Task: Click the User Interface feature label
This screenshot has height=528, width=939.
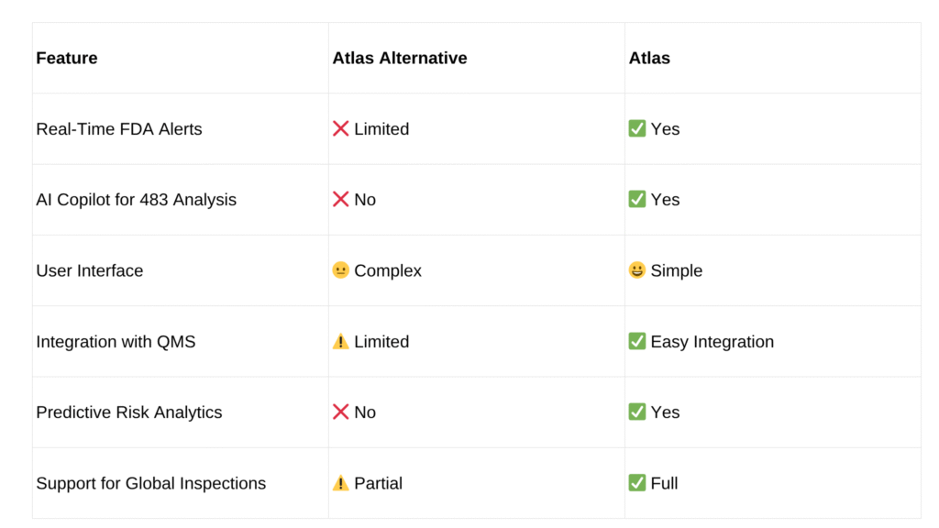Action: (x=90, y=270)
